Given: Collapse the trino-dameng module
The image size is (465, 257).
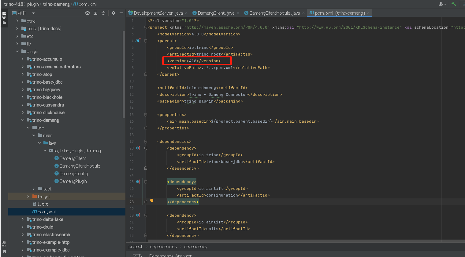Looking at the screenshot, I should click(23, 120).
